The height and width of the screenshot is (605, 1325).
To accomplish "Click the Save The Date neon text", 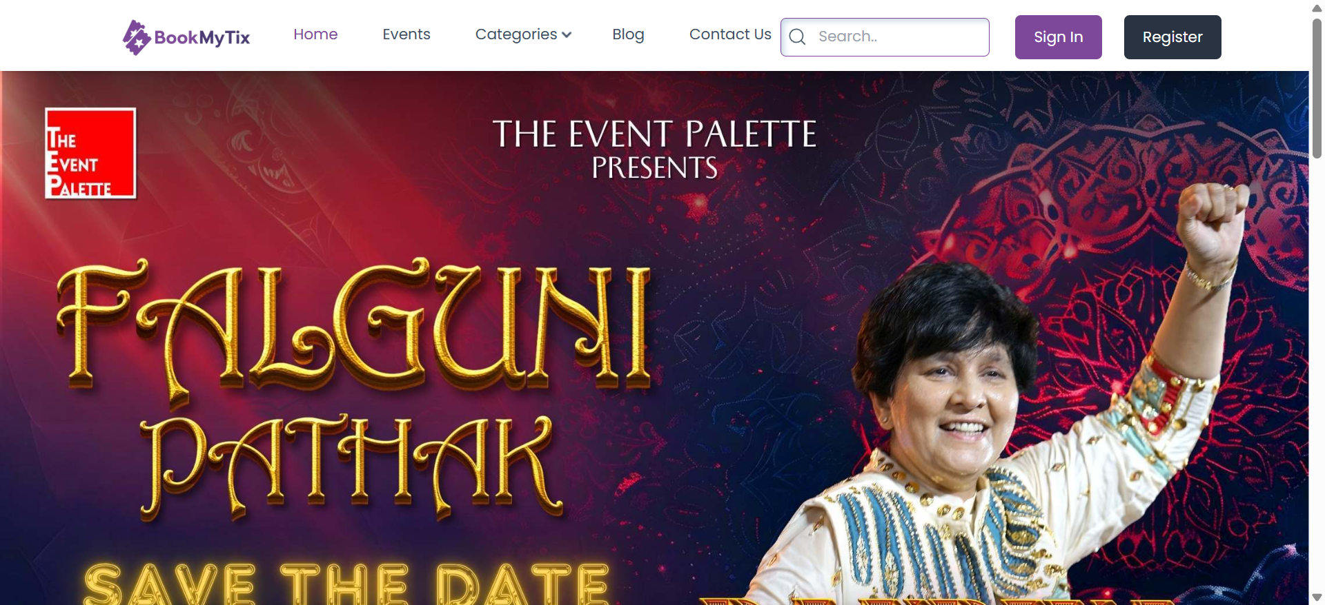I will click(x=346, y=584).
